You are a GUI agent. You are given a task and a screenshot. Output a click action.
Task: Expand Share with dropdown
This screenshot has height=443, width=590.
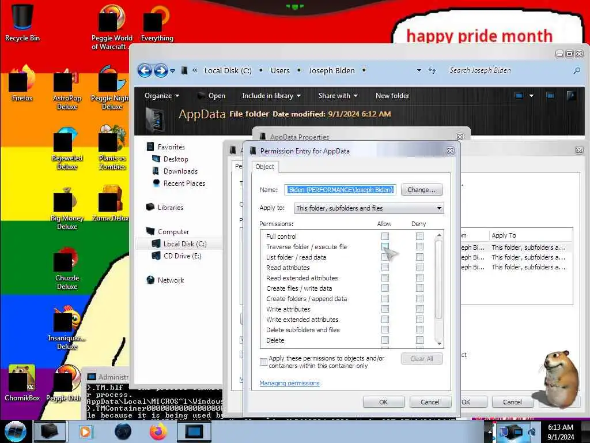click(x=338, y=96)
